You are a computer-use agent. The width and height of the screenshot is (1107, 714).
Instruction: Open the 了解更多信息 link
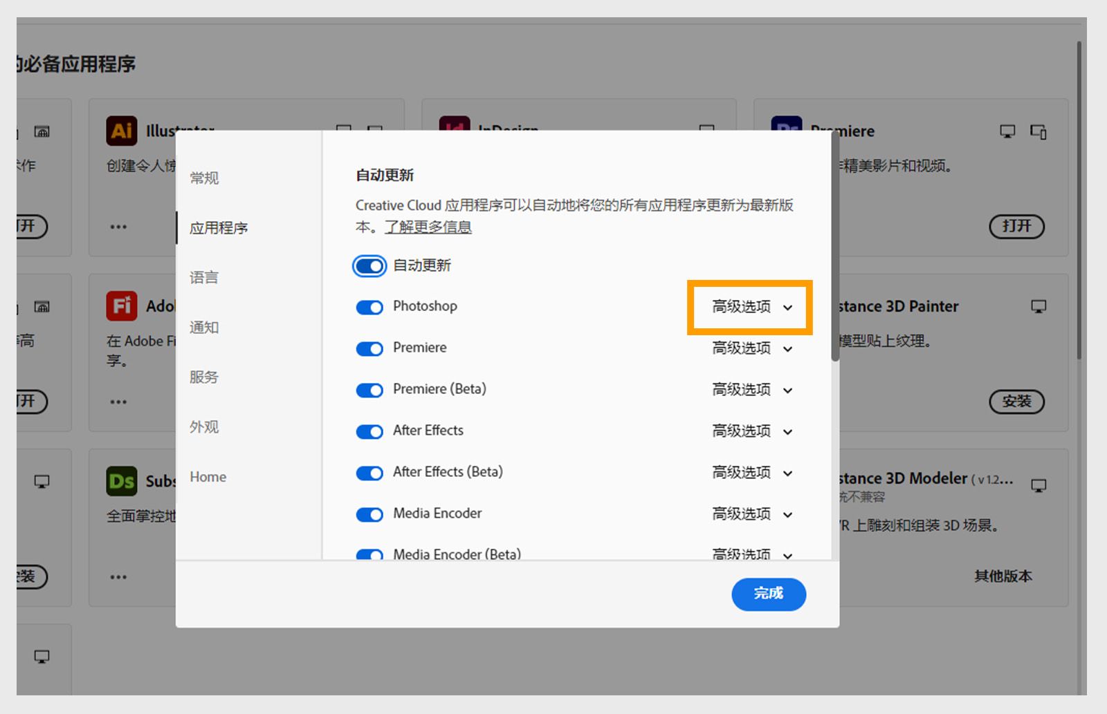coord(428,227)
